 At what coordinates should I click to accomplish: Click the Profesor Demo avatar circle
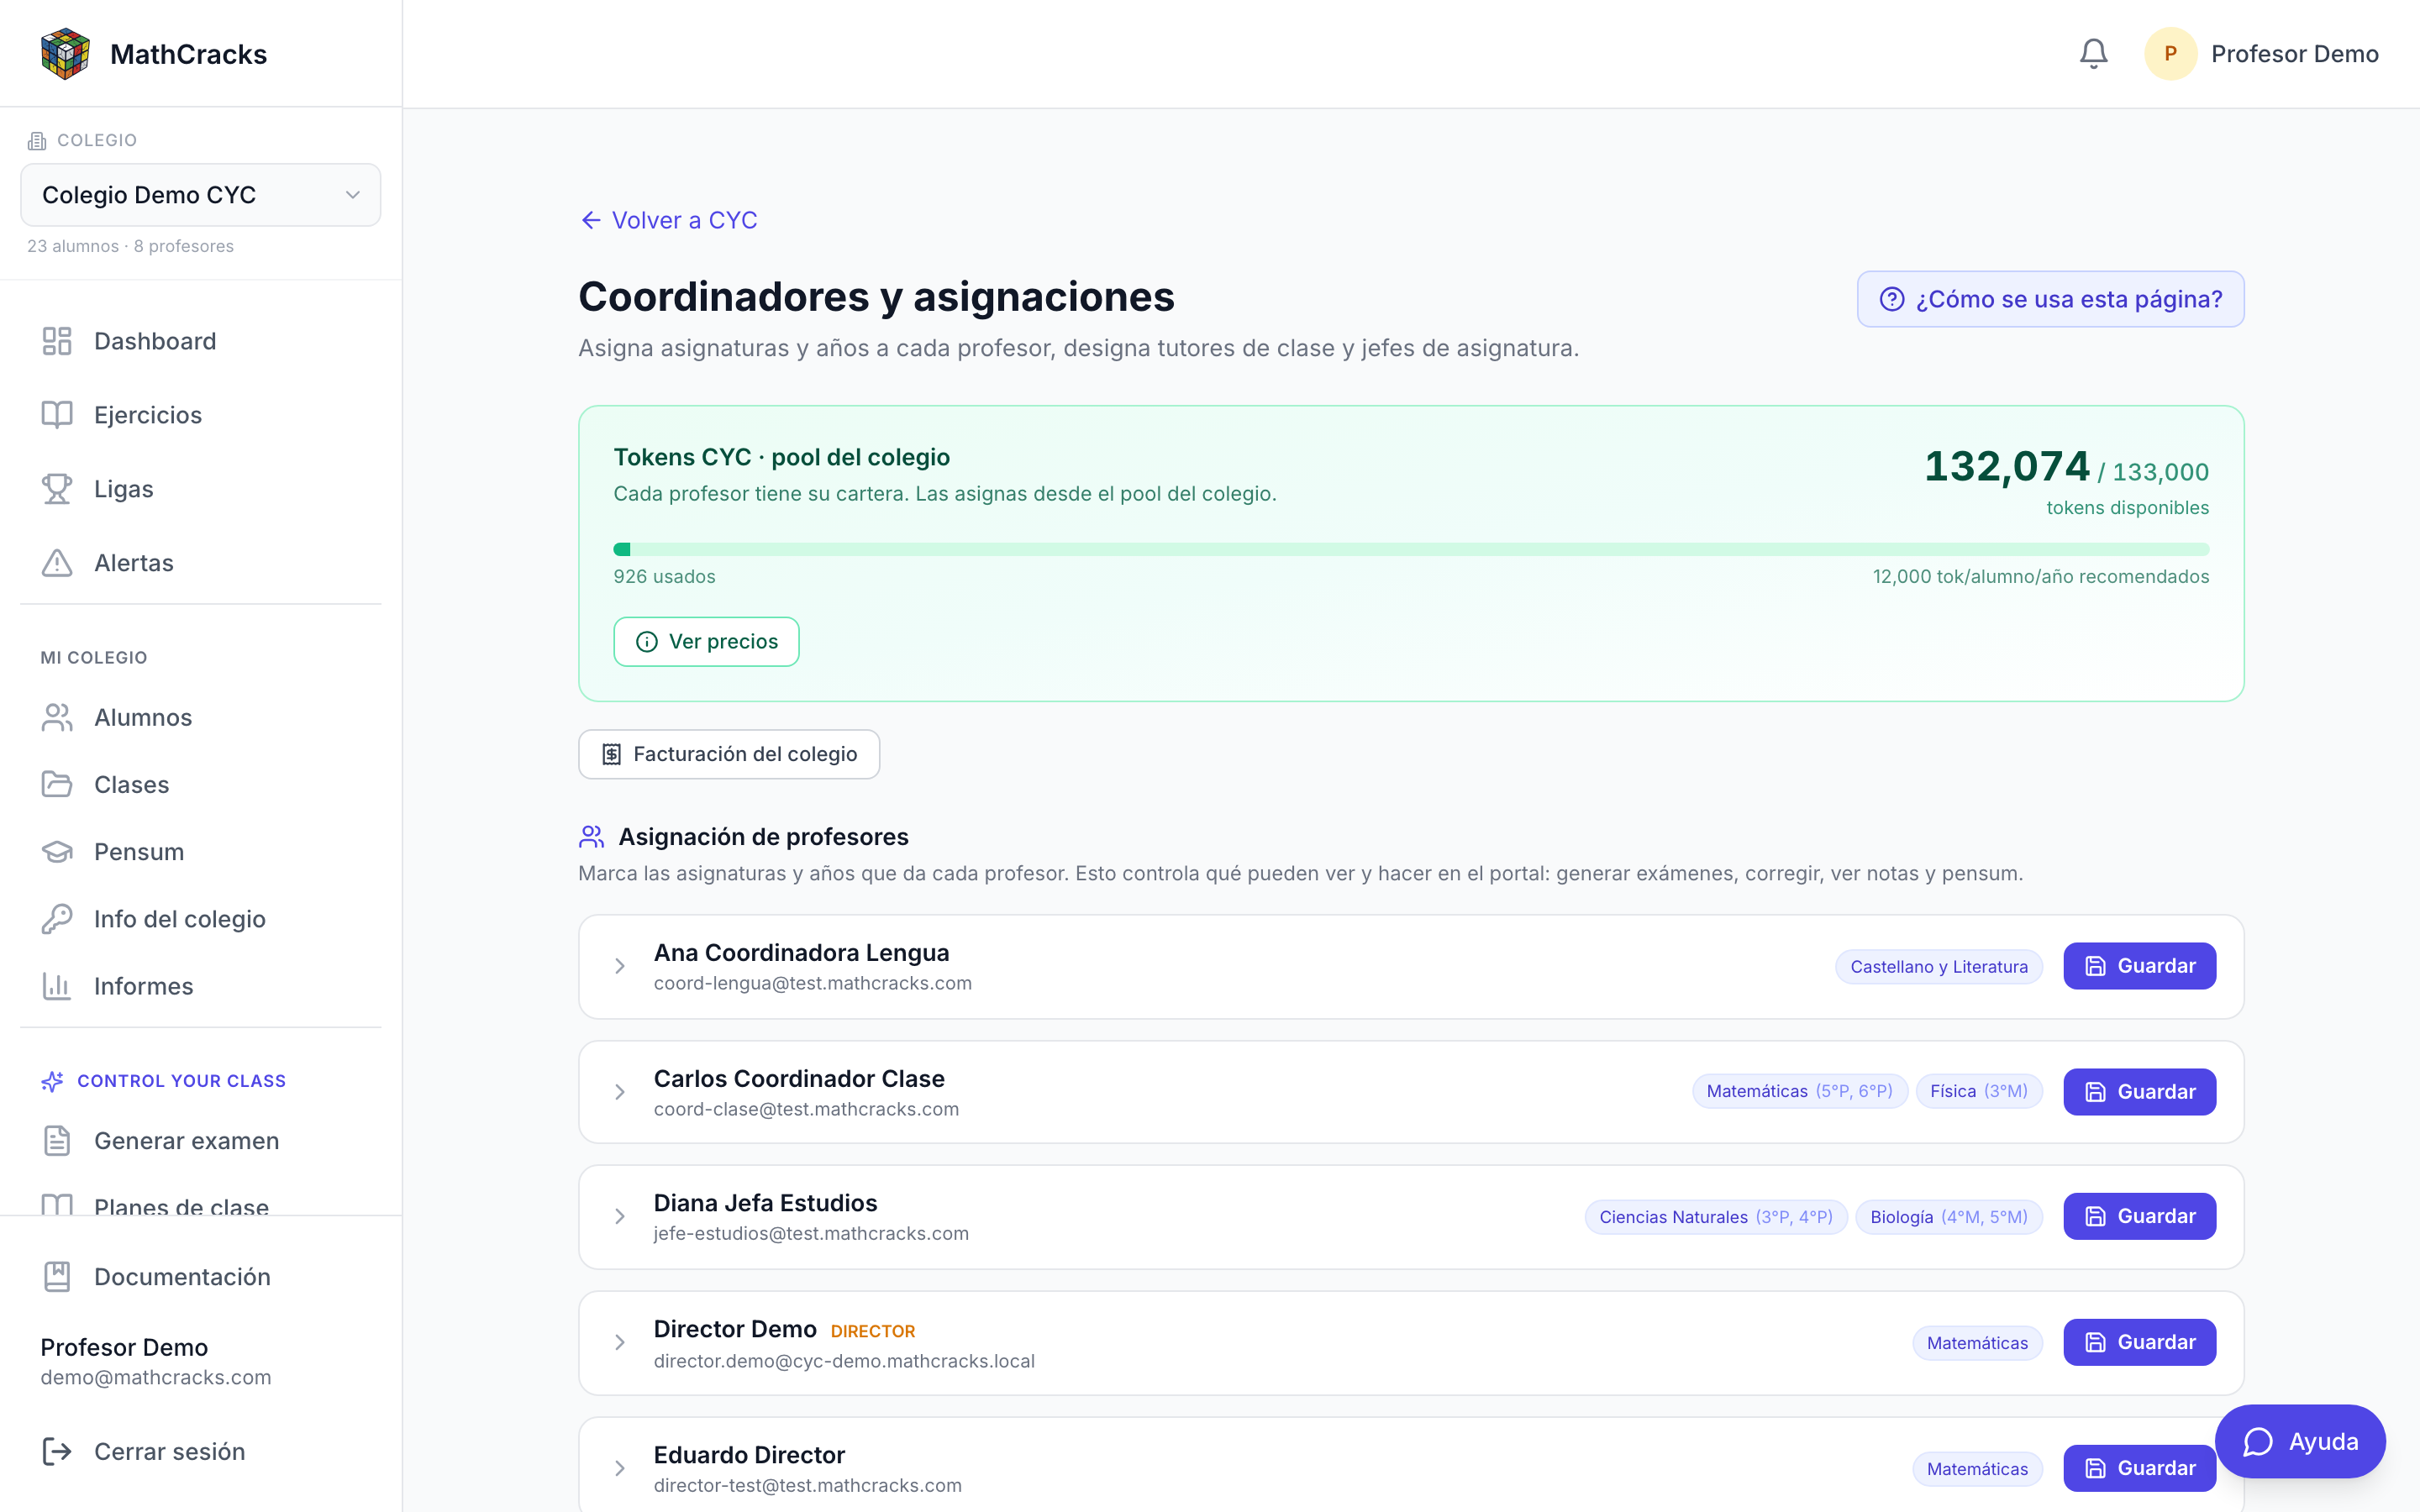click(x=2170, y=54)
